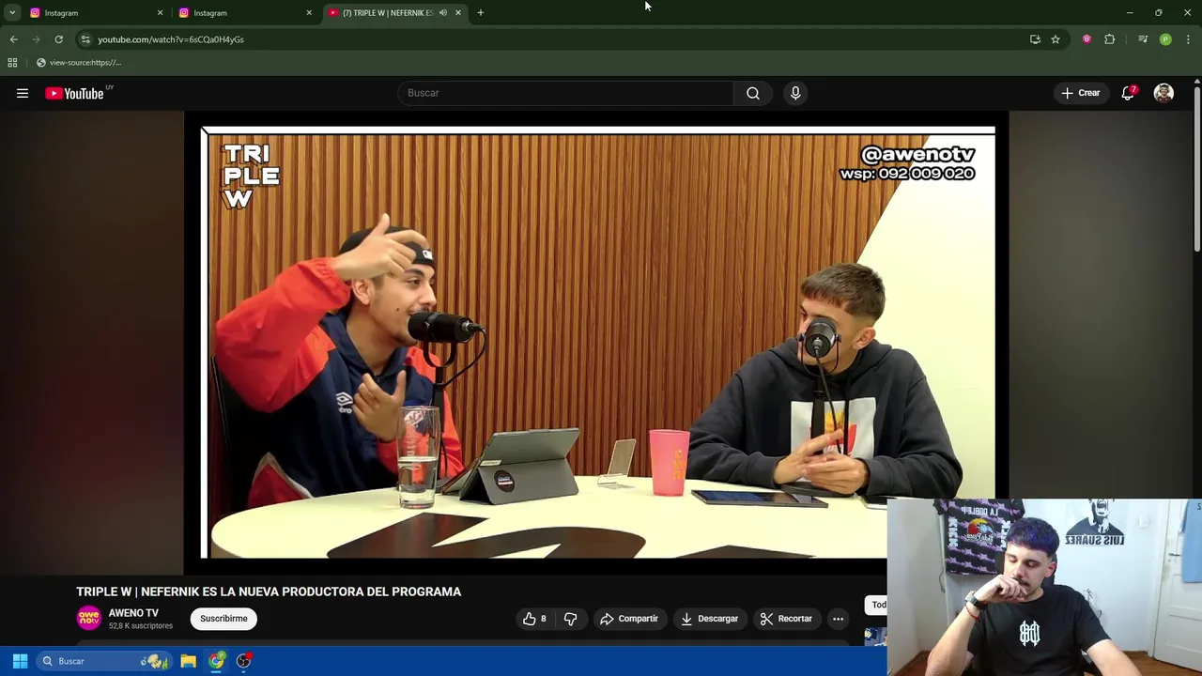This screenshot has width=1202, height=676.
Task: Click the Compartir button
Action: coord(628,619)
